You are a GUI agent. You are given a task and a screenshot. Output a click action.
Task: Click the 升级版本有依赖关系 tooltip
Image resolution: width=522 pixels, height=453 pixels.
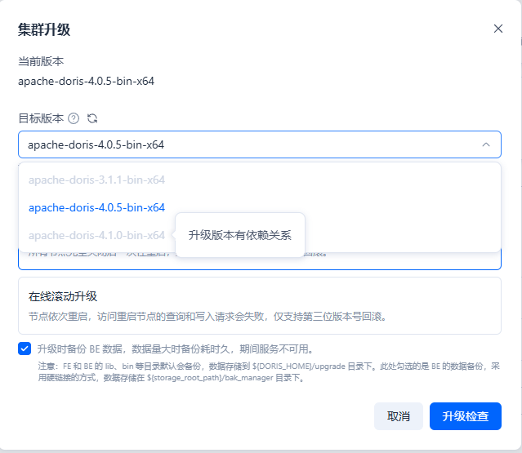240,235
